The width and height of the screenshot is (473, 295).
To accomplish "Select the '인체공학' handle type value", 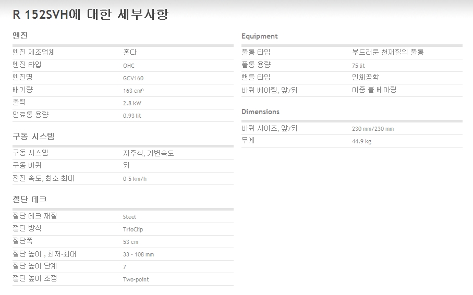I will click(365, 77).
